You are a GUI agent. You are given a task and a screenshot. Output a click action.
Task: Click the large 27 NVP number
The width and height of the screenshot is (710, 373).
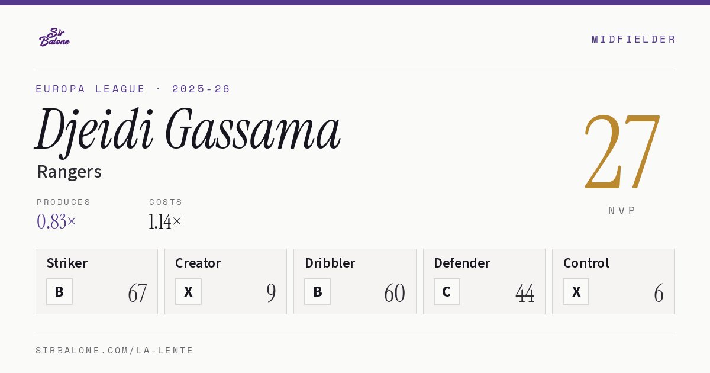622,152
